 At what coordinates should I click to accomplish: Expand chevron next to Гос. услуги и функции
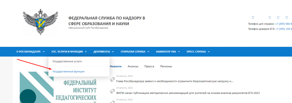(86, 52)
